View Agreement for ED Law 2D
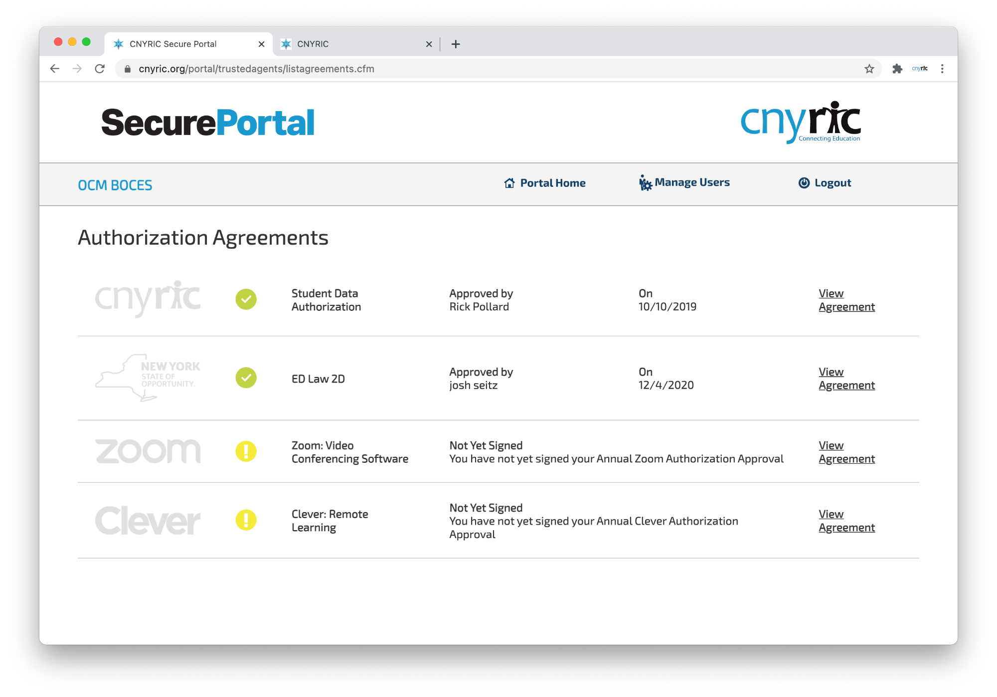The width and height of the screenshot is (997, 697). tap(846, 379)
